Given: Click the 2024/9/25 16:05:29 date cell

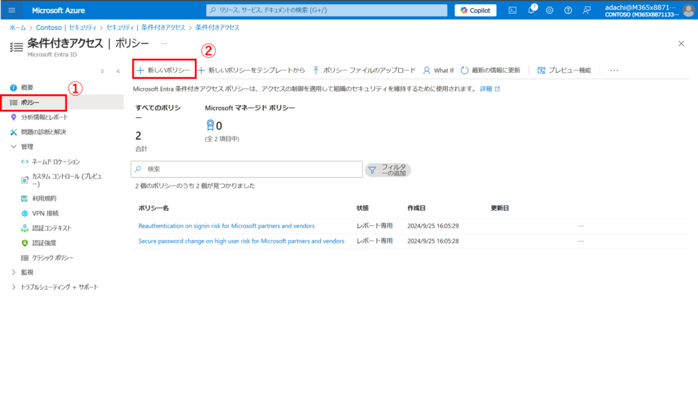Looking at the screenshot, I should pyautogui.click(x=433, y=226).
